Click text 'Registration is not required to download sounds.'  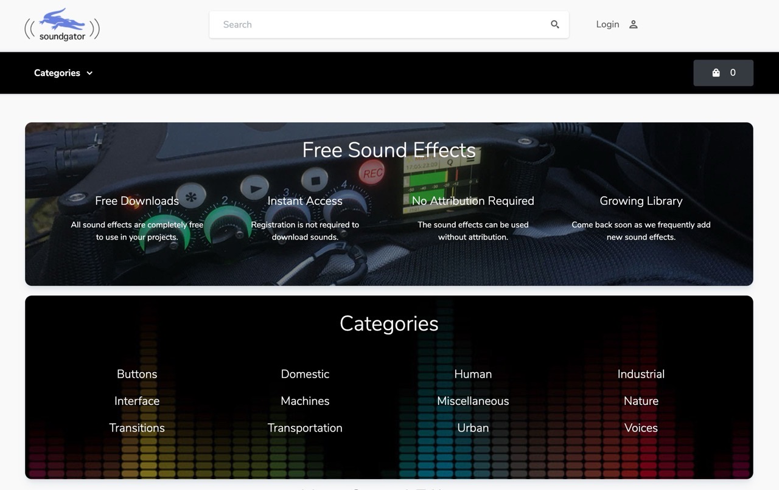305,230
